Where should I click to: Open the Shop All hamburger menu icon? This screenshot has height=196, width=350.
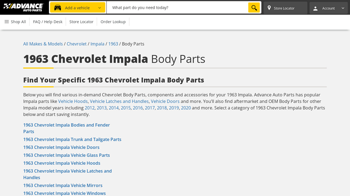click(7, 22)
